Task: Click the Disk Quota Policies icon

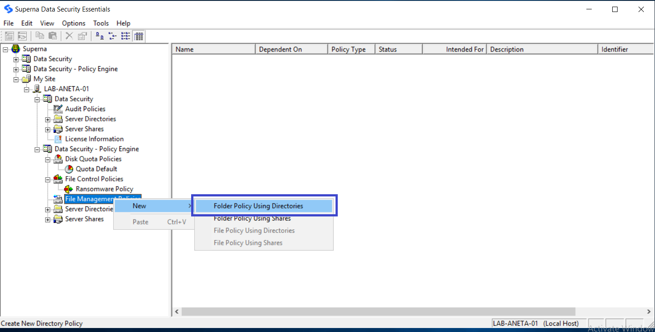Action: [x=58, y=159]
